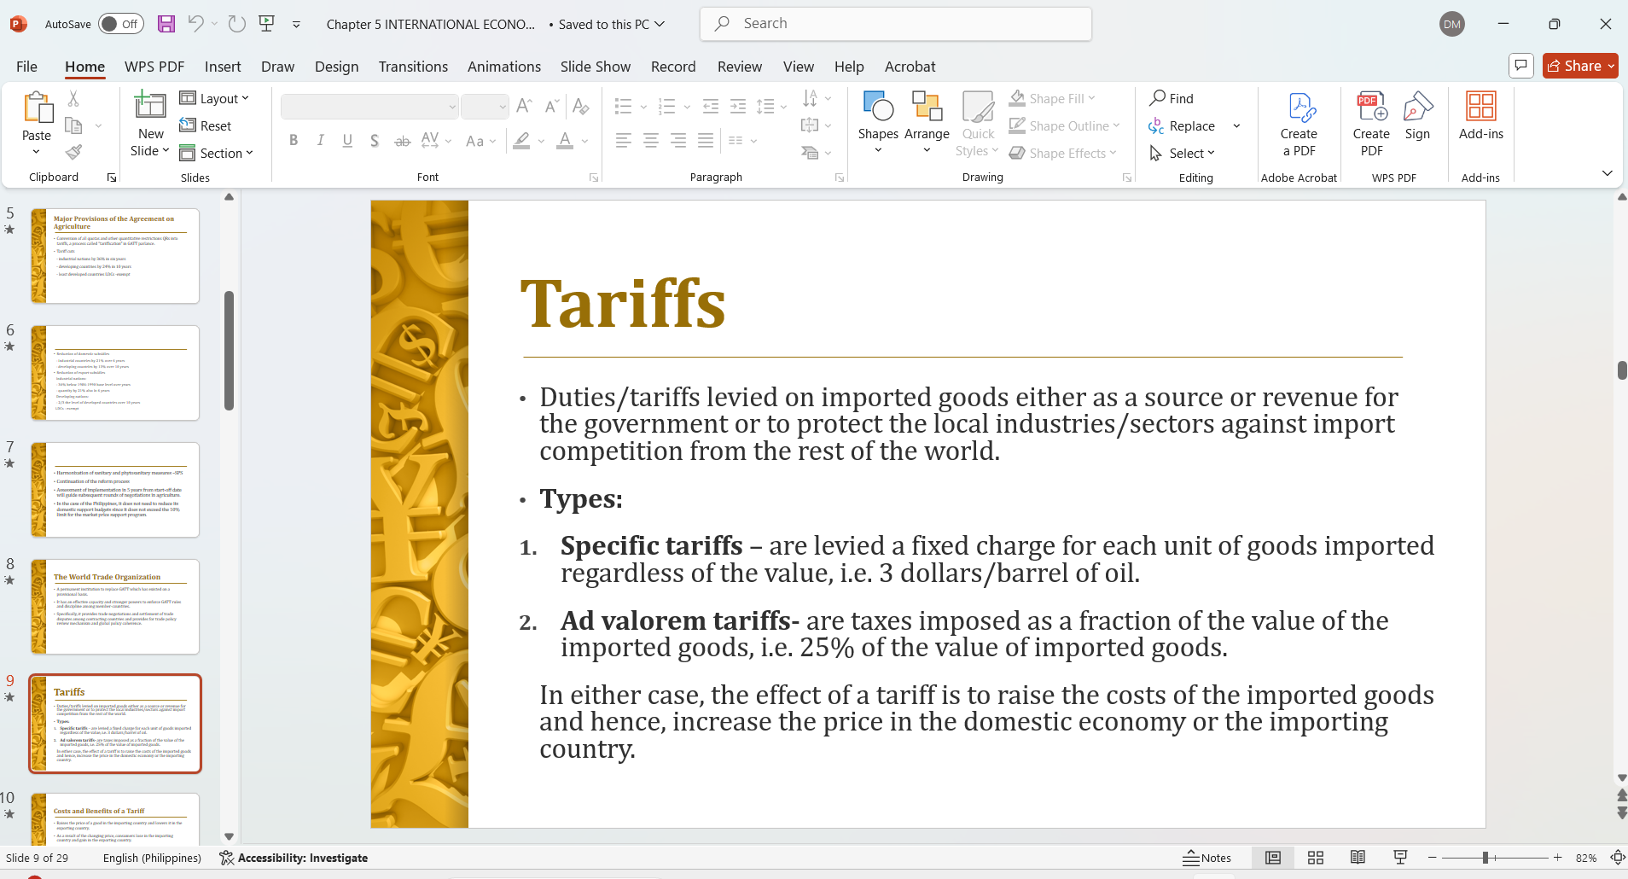Switch to Reading View icon
Image resolution: width=1628 pixels, height=879 pixels.
pos(1358,858)
